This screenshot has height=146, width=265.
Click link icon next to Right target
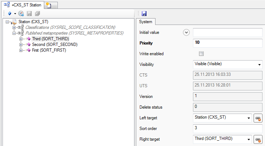point(258,140)
